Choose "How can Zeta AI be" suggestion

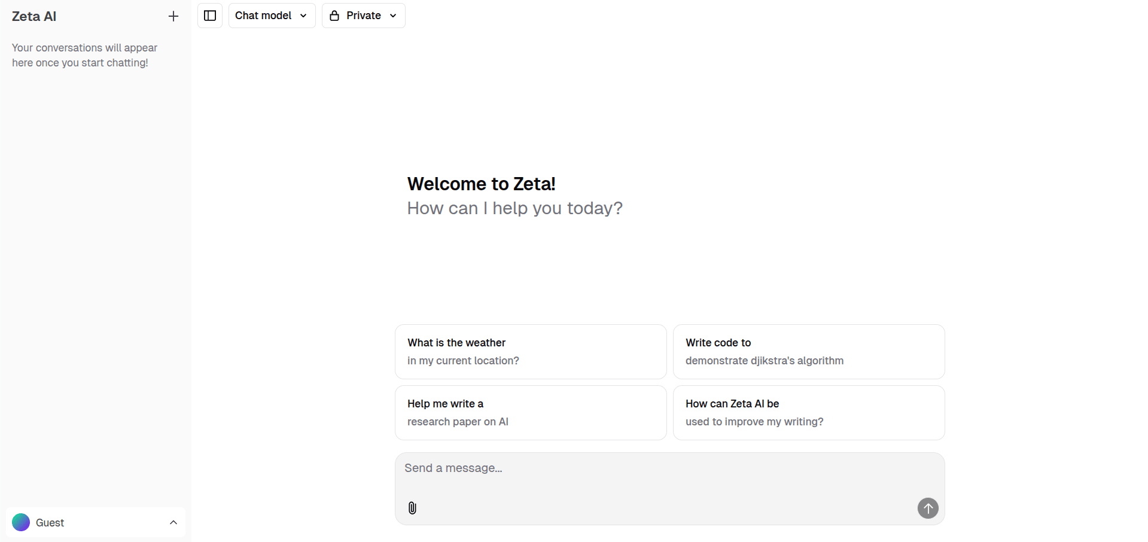pos(809,413)
